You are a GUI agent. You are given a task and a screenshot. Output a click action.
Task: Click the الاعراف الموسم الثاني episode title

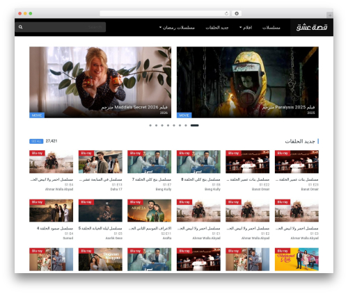(x=150, y=229)
